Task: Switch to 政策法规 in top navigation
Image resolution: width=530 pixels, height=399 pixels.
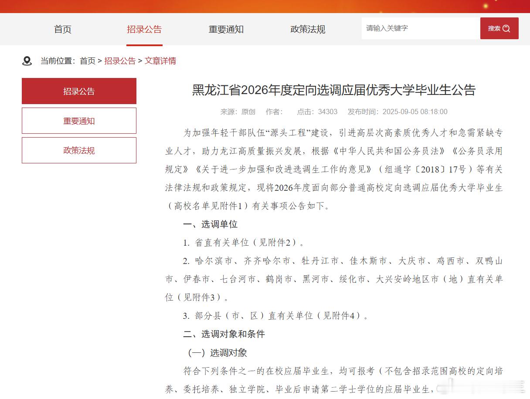Action: [x=308, y=29]
